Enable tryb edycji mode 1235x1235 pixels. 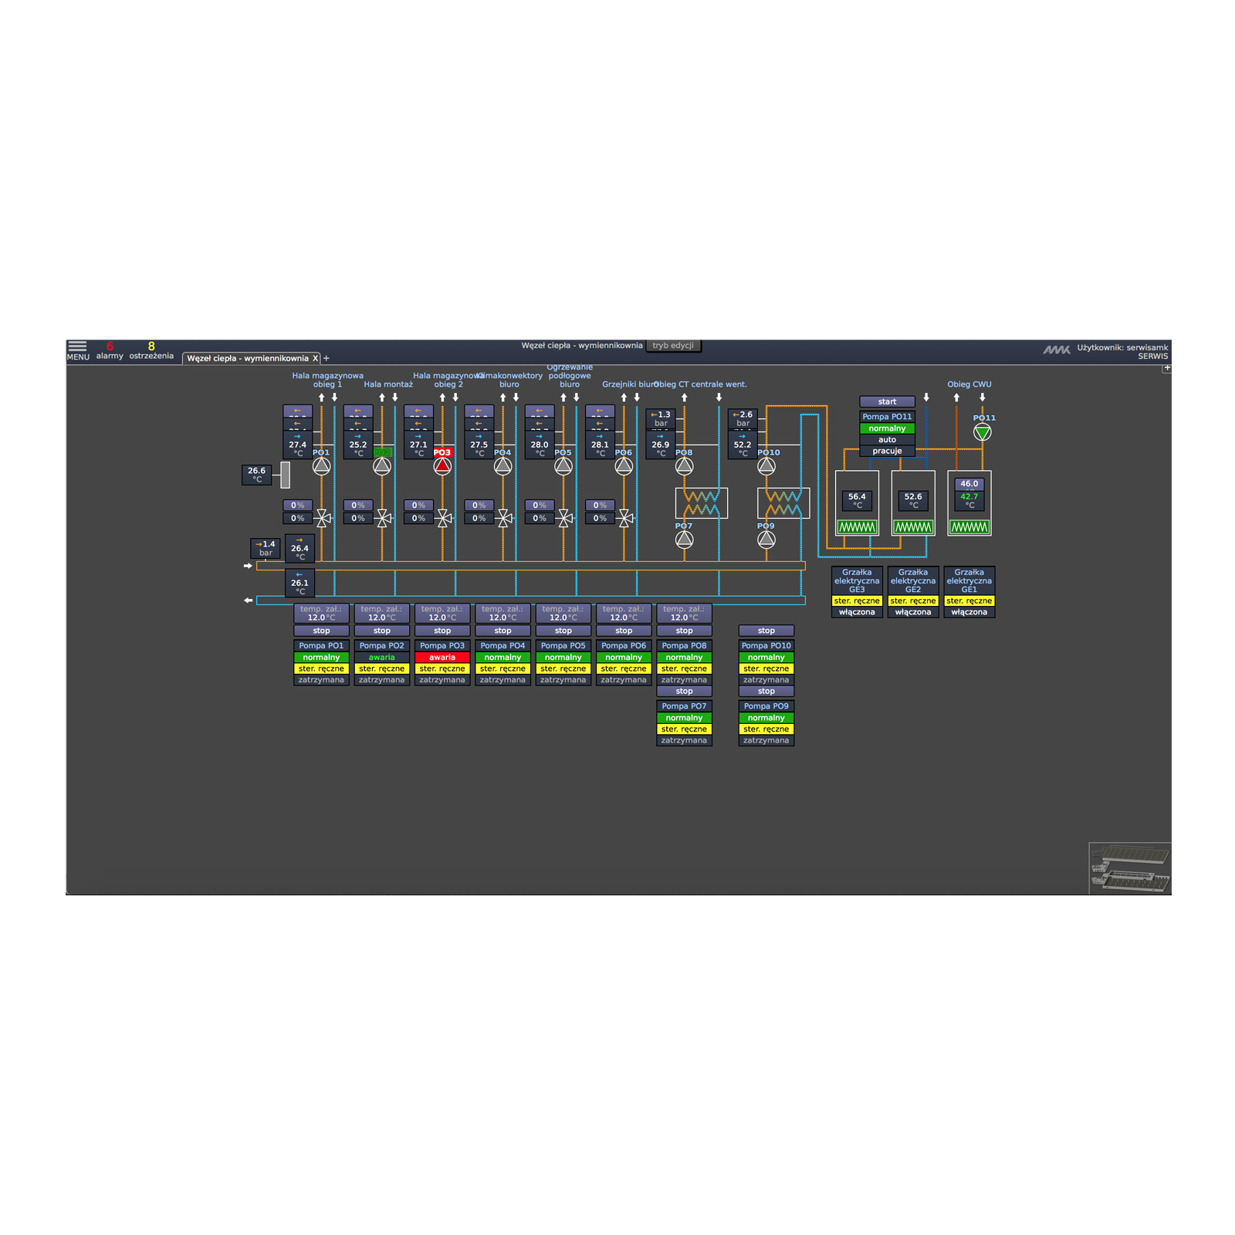[x=673, y=346]
